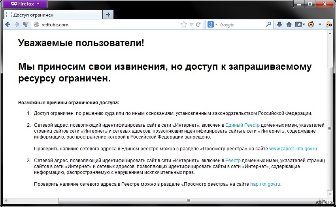This screenshot has height=207, width=336.
Task: Click the monkey face add-on icon
Action: (x=311, y=24)
